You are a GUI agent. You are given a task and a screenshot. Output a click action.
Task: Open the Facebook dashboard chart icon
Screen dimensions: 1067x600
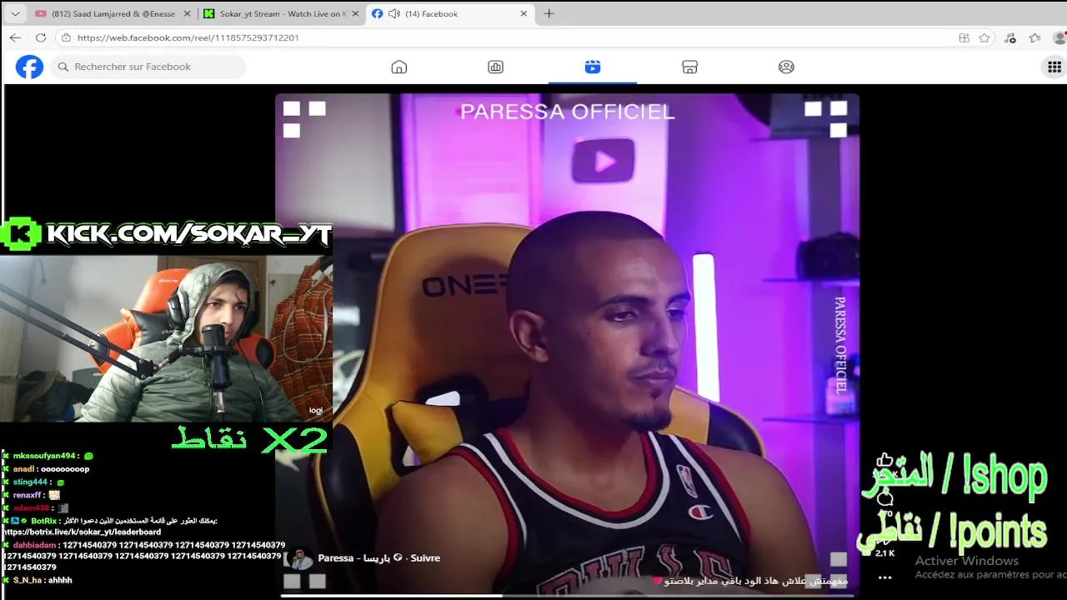coord(496,67)
